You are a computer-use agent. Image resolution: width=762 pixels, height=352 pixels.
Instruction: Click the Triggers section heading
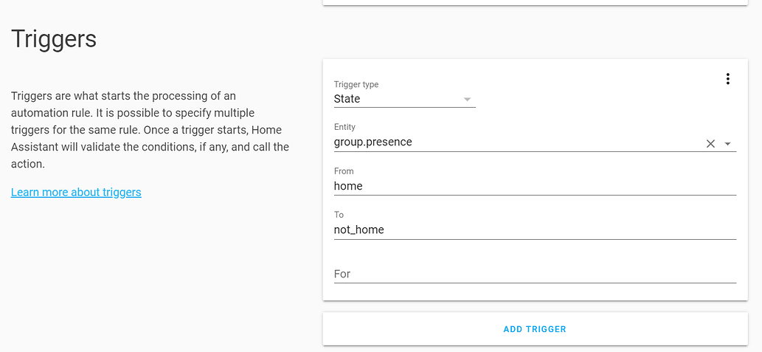(54, 38)
